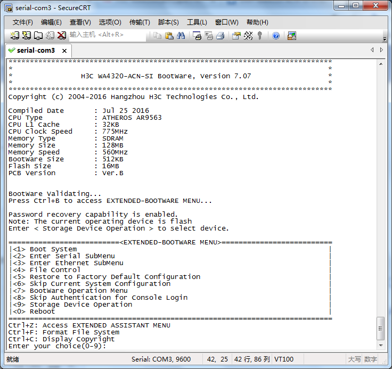
Task: Click the vertical scrollbar thumb
Action: (x=380, y=328)
